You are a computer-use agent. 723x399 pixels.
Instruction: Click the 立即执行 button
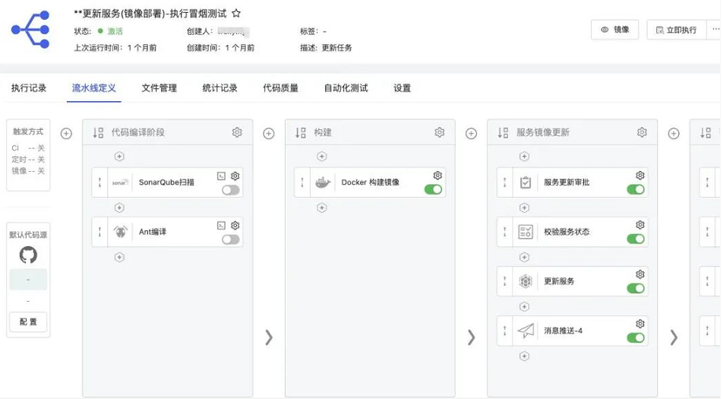675,30
